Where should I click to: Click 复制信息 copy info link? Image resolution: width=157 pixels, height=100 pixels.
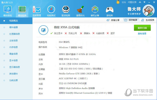coord(142,34)
